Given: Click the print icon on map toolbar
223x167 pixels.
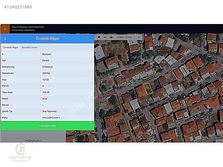Looking at the screenshot, I should click(111, 37).
